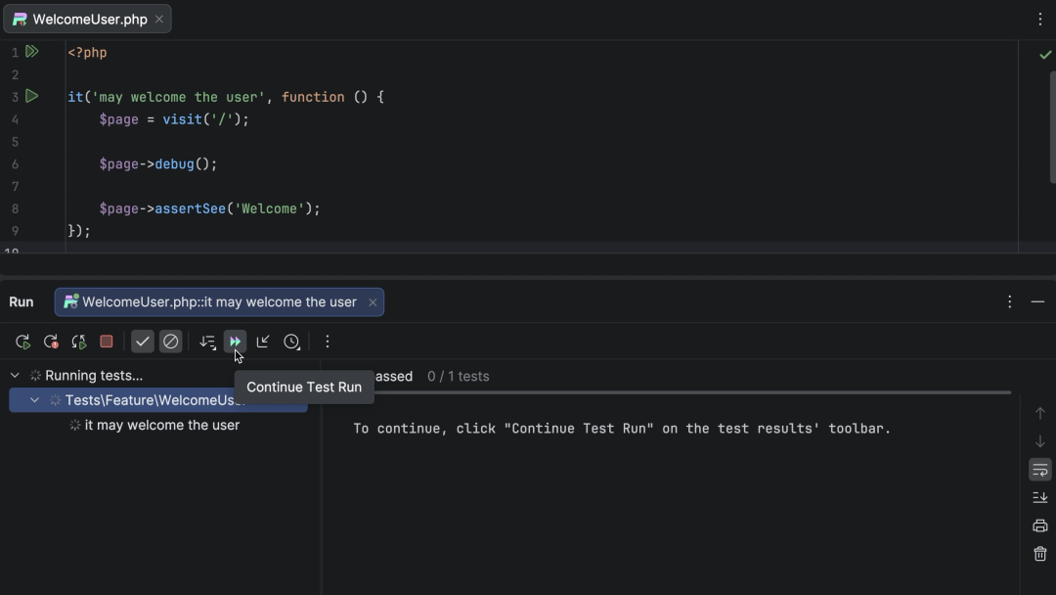The height and width of the screenshot is (595, 1056).
Task: Click the Down the Stack Trace arrow
Action: coord(1039,441)
